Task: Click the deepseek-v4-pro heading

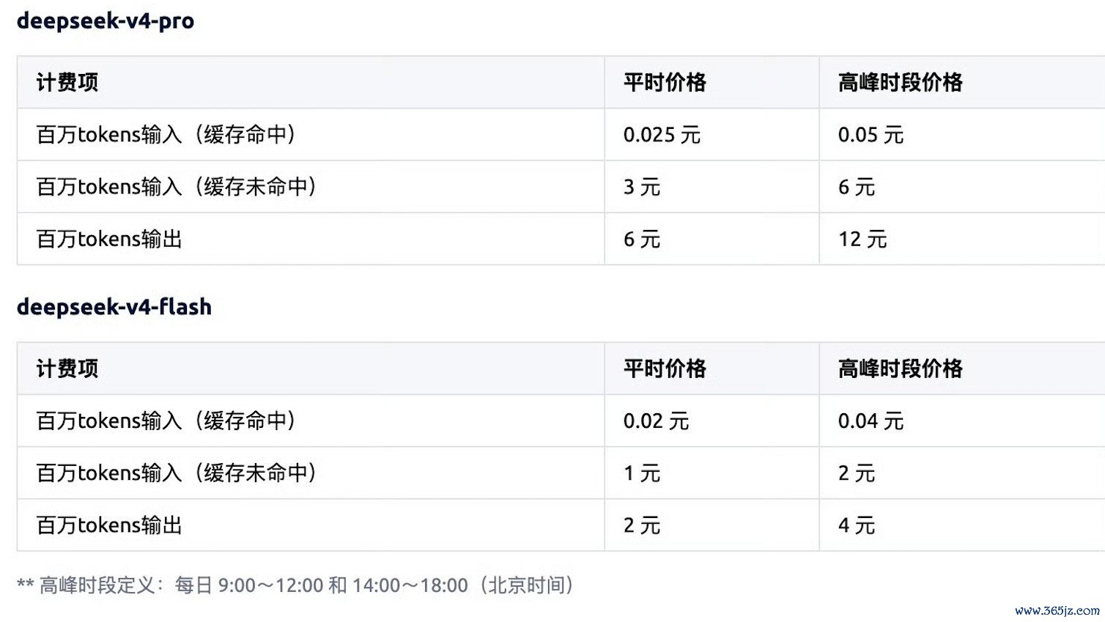Action: click(106, 21)
